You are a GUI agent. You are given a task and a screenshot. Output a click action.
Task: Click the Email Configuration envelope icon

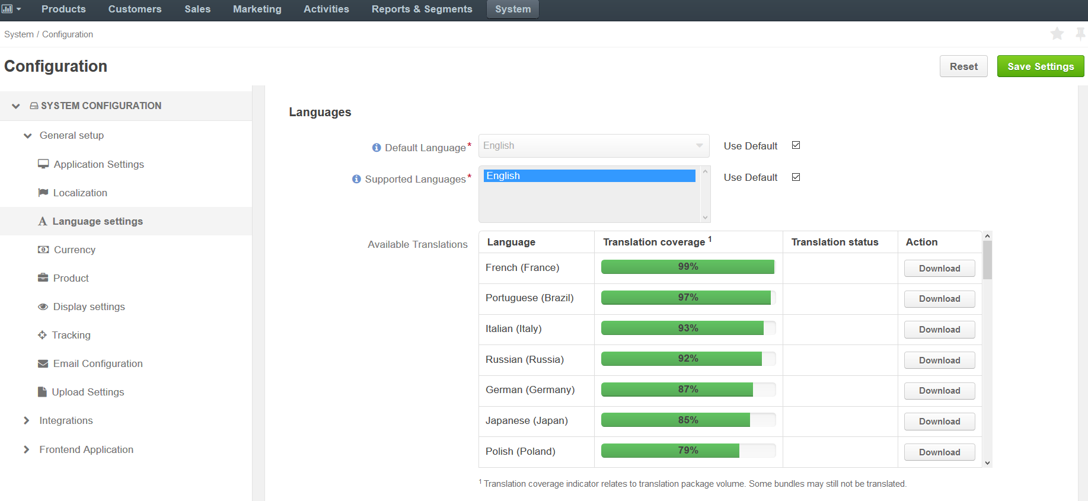tap(43, 363)
